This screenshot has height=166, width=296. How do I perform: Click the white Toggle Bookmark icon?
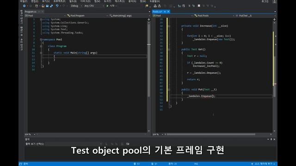199,6
